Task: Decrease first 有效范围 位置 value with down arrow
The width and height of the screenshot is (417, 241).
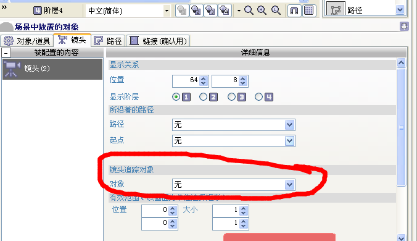Action: pos(173,213)
